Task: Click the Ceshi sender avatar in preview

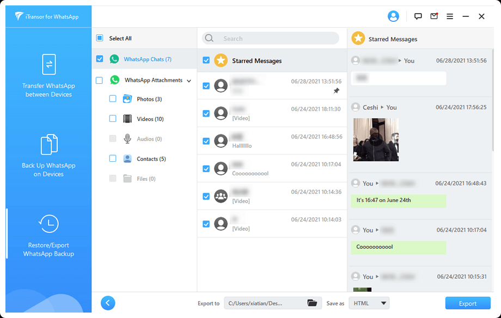Action: click(x=356, y=107)
